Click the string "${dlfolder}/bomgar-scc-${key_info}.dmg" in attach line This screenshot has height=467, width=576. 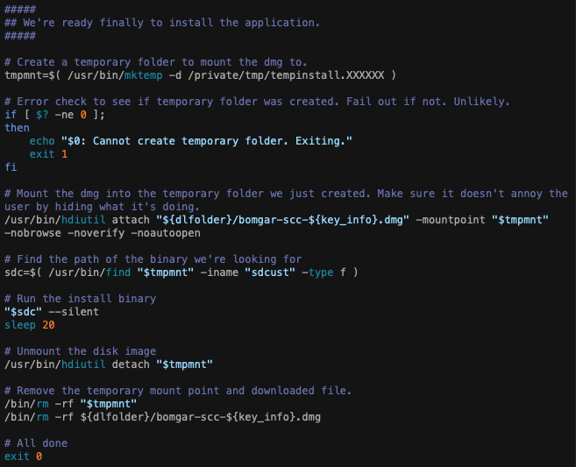click(x=282, y=220)
